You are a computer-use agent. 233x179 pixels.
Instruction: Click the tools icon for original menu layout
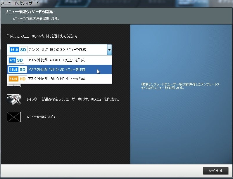(x=14, y=99)
